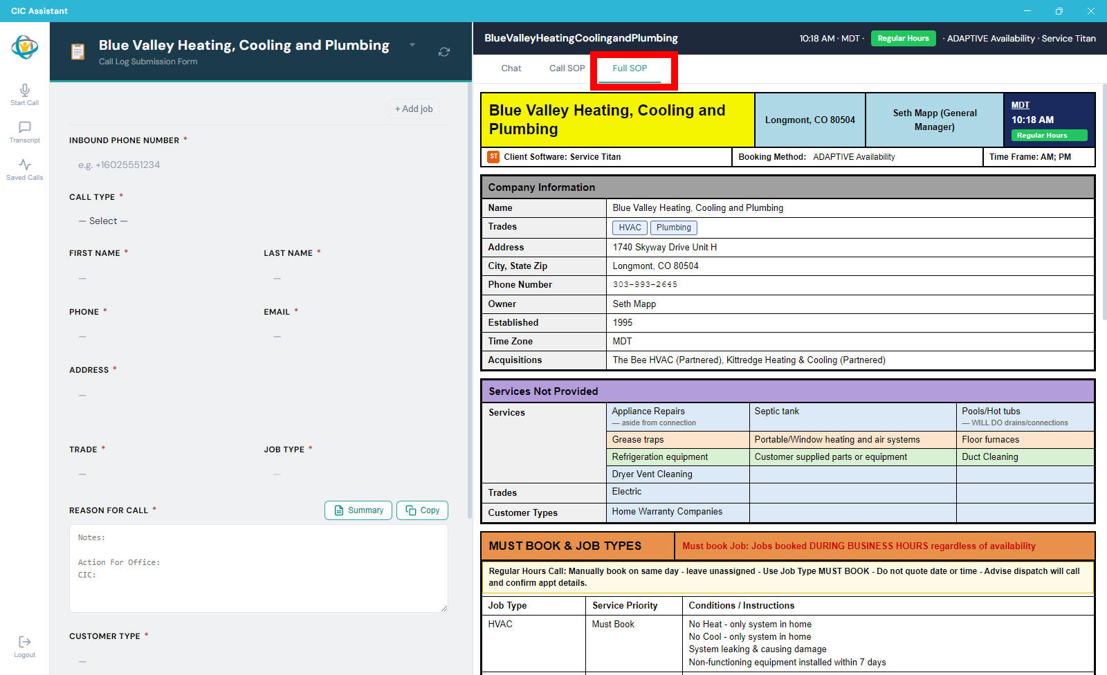Click the Home Warranty Companies cell
Image resolution: width=1107 pixels, height=675 pixels.
tap(677, 512)
